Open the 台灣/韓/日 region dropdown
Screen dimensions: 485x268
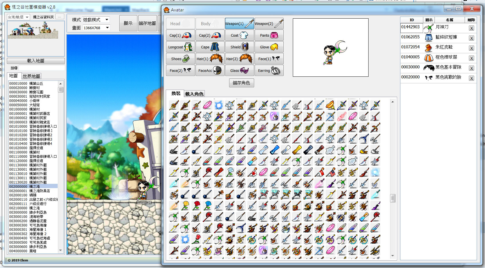(18, 17)
